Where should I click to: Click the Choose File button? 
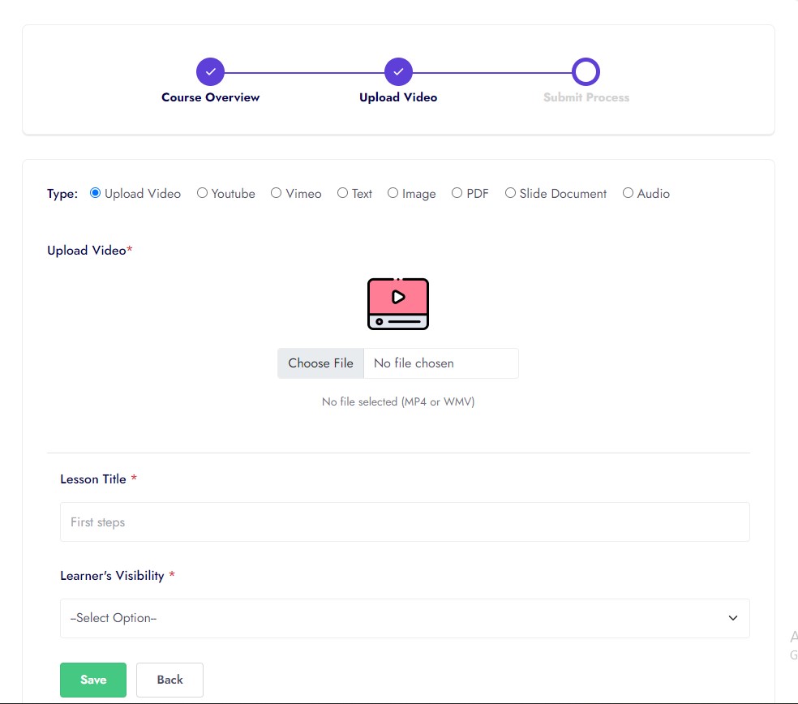[320, 363]
